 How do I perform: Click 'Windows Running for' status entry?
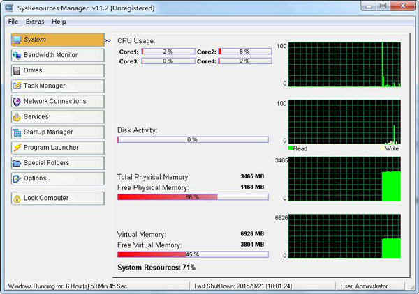tap(68, 286)
